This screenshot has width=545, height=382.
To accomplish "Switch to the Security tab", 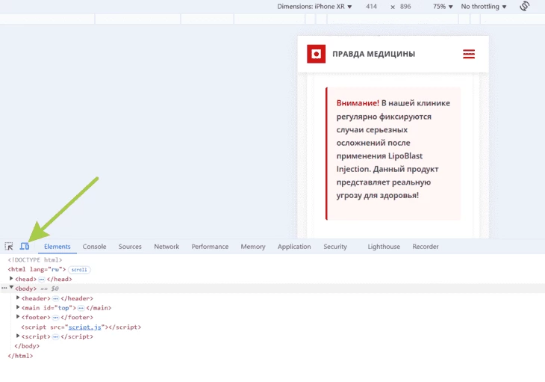I will [x=335, y=246].
